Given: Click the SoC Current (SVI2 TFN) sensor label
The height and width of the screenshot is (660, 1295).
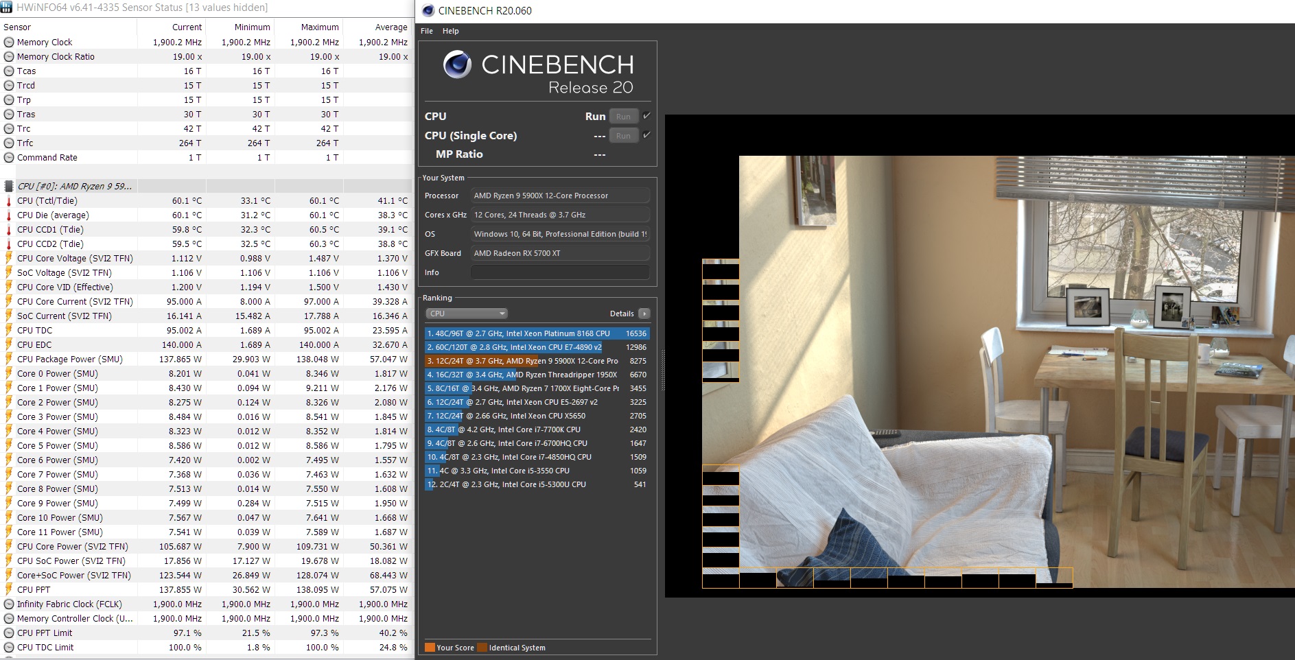Looking at the screenshot, I should [x=65, y=316].
